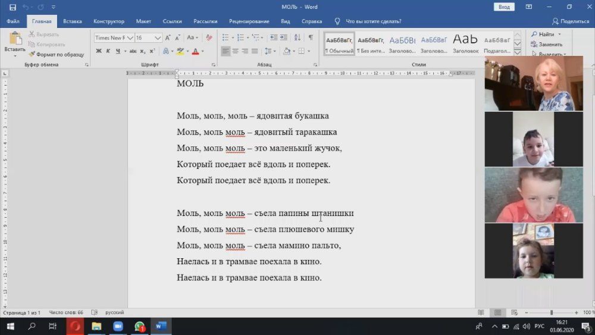Open the font name dropdown
Screen dimensions: 595x335
coord(129,37)
